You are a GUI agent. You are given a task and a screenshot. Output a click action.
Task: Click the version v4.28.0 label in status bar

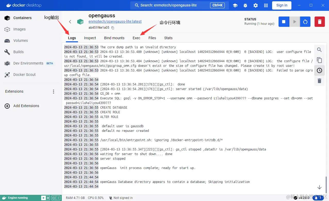point(302,198)
